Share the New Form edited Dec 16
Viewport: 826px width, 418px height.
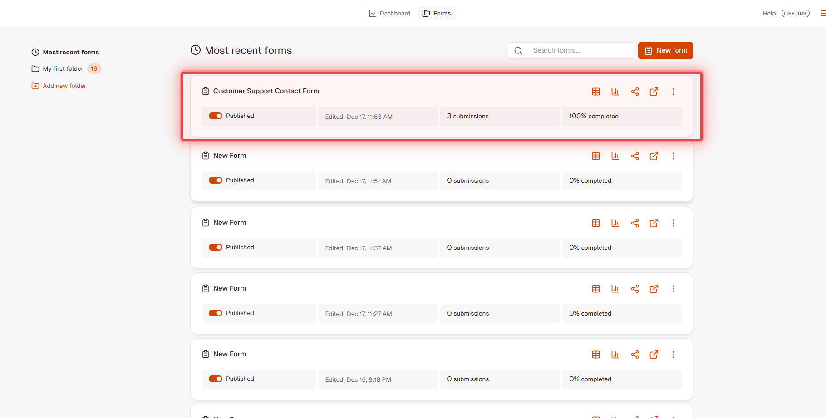(x=635, y=355)
